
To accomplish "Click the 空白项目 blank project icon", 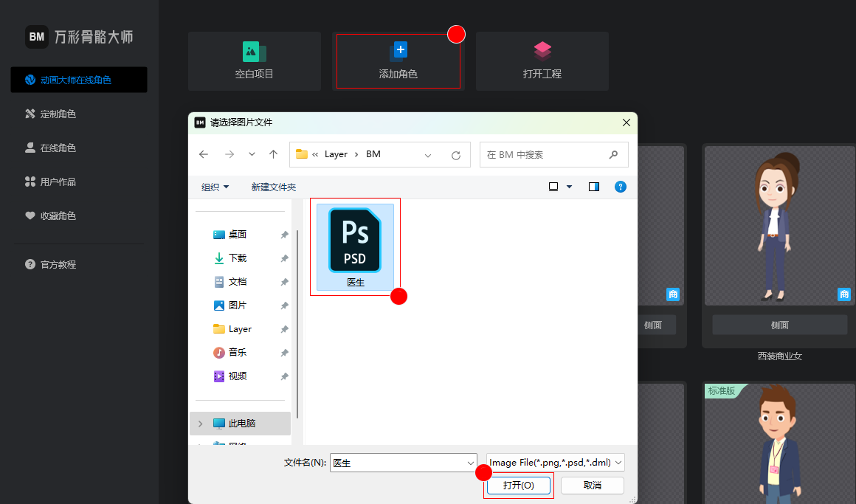I will click(254, 52).
